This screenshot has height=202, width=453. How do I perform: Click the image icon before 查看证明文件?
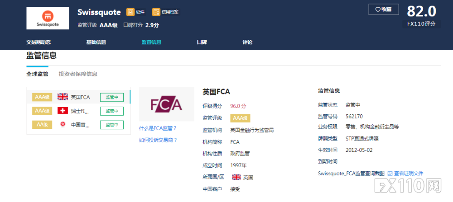pos(390,174)
